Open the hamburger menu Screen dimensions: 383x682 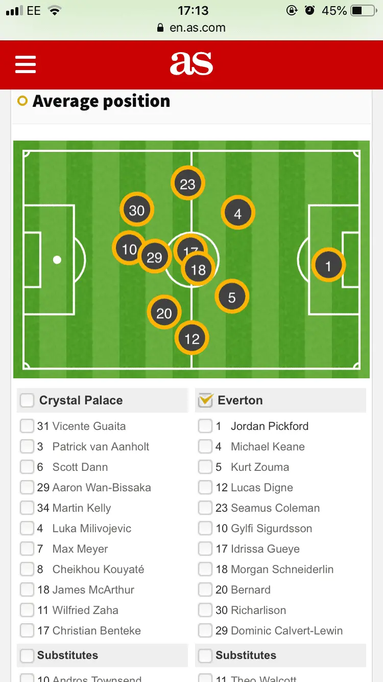[x=26, y=64]
